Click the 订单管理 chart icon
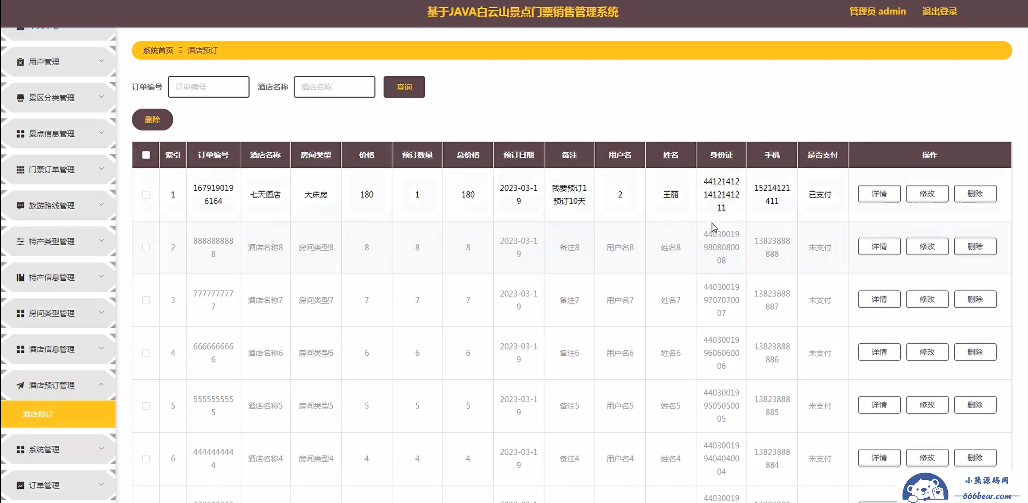1028x503 pixels. 20,486
